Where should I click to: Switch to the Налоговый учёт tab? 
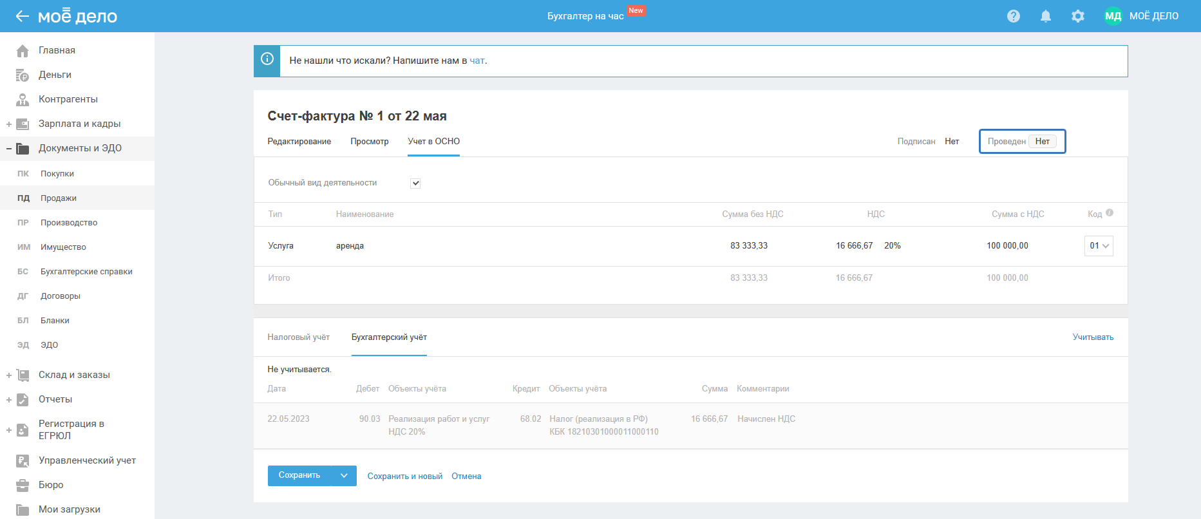coord(299,337)
